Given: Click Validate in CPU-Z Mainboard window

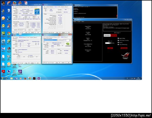Looking at the screenshot, I should coord(32,63).
